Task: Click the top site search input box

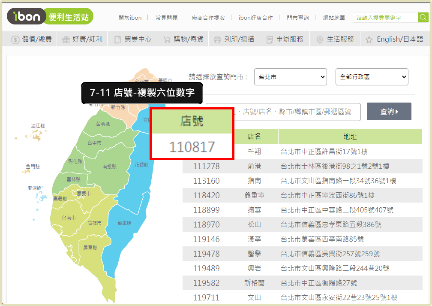Action: pyautogui.click(x=385, y=18)
